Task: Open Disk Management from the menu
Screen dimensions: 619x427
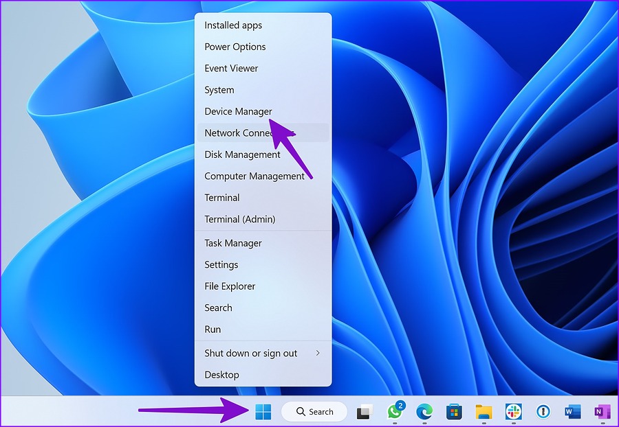Action: (263, 154)
